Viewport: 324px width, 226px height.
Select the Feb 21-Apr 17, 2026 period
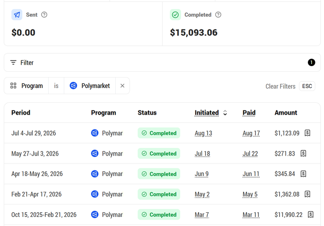tap(36, 194)
